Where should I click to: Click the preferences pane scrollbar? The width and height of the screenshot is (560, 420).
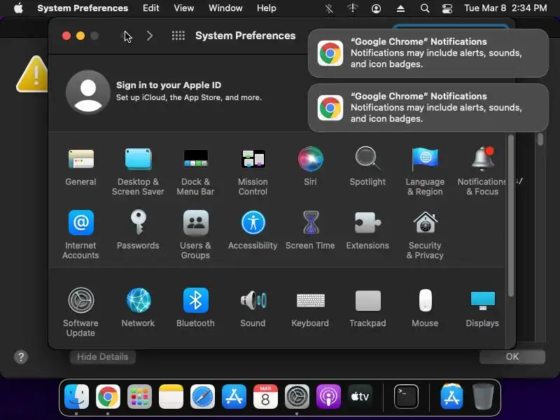pos(511,216)
